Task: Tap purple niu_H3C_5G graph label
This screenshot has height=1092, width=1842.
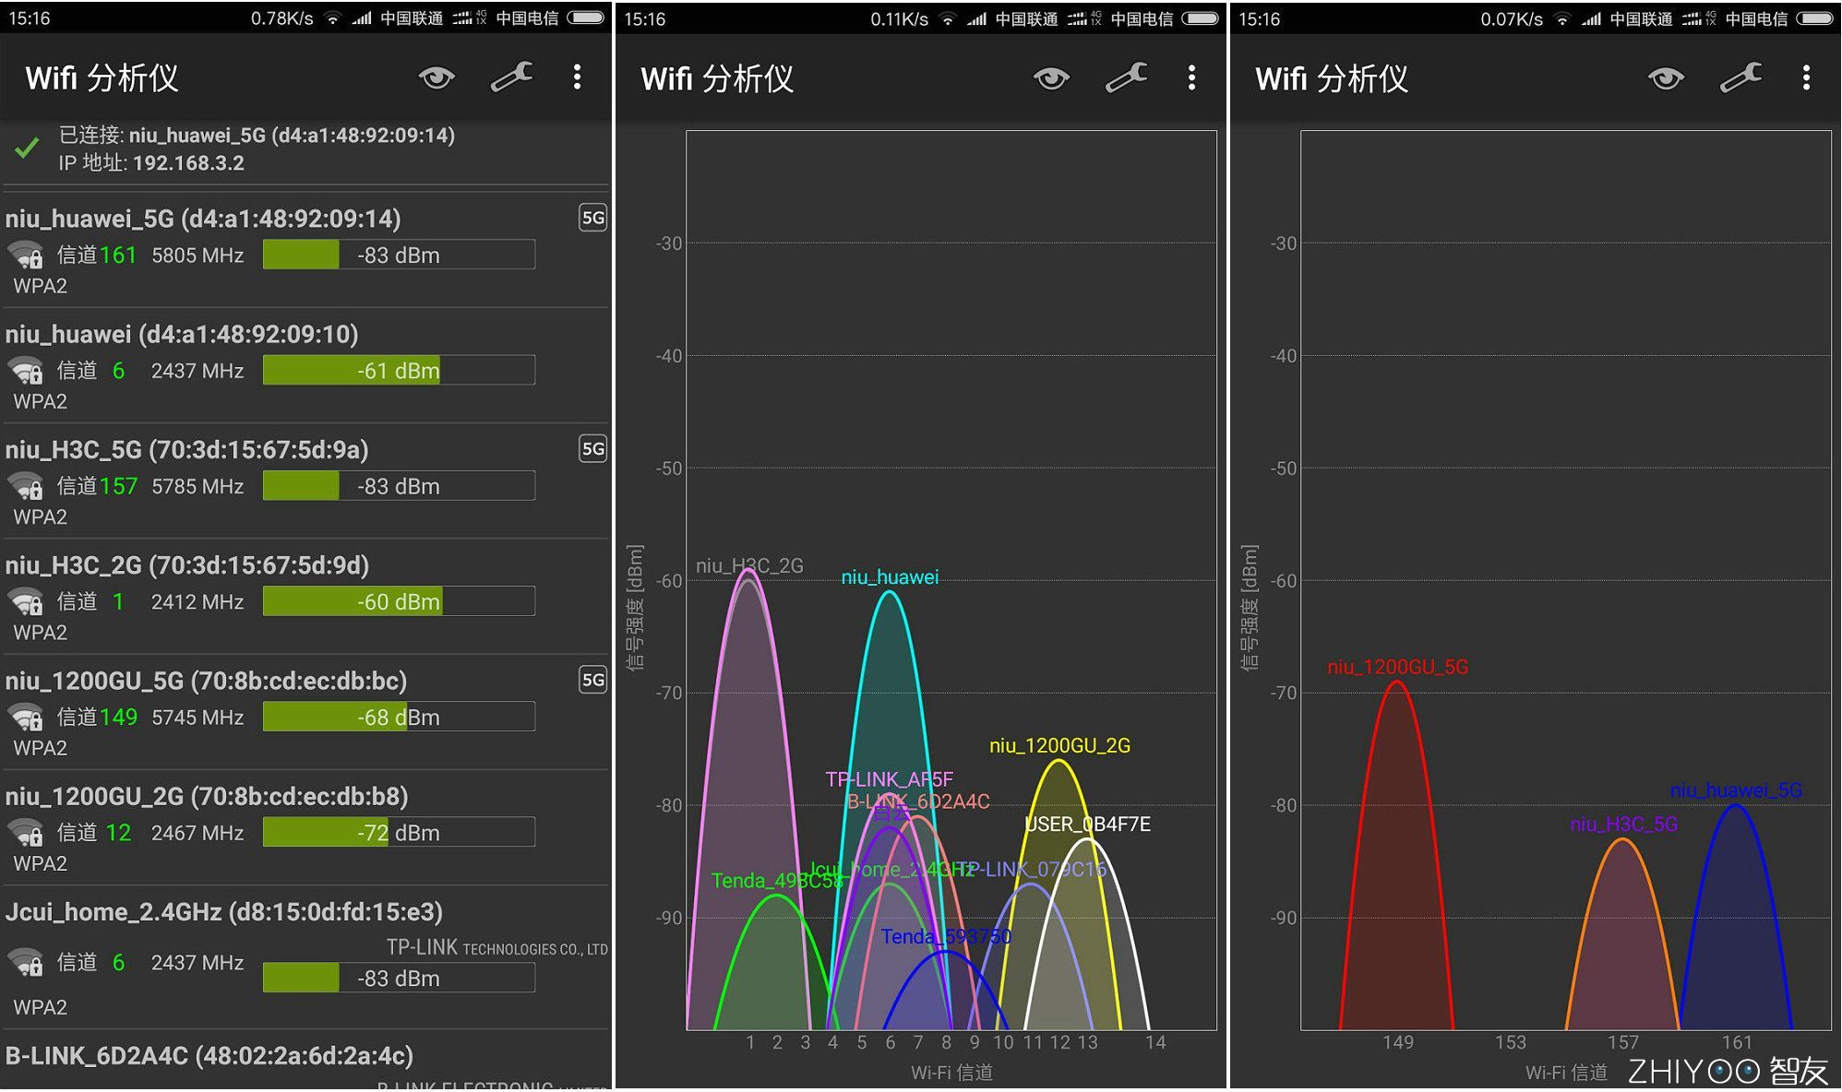Action: 1623,824
